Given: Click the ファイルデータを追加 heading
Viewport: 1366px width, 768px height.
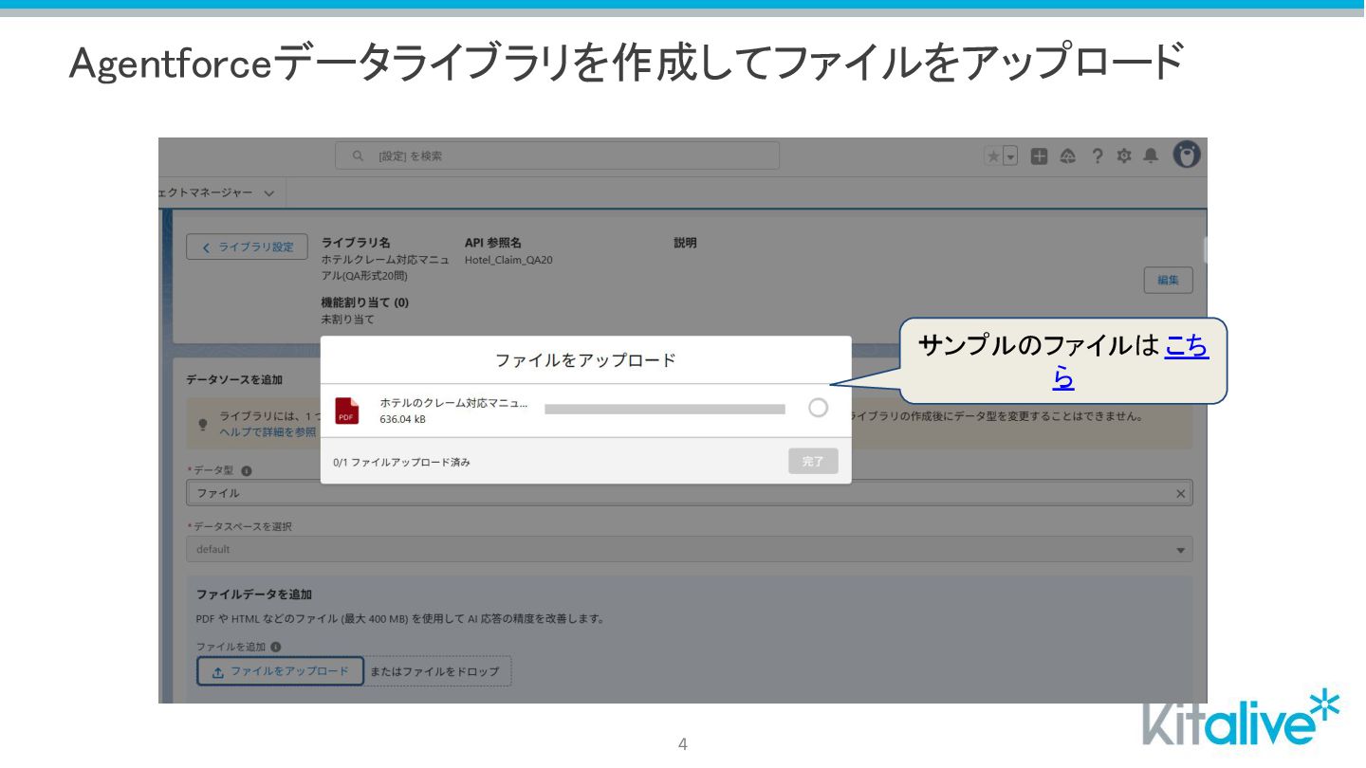Looking at the screenshot, I should [x=254, y=594].
